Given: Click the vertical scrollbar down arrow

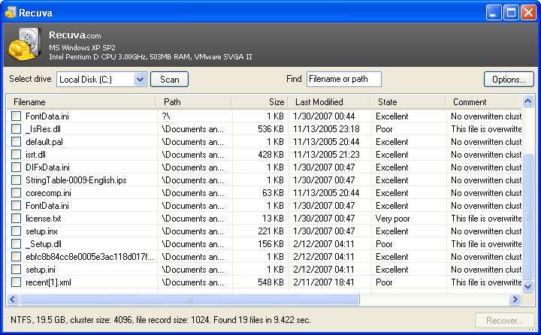Looking at the screenshot, I should coord(528,286).
